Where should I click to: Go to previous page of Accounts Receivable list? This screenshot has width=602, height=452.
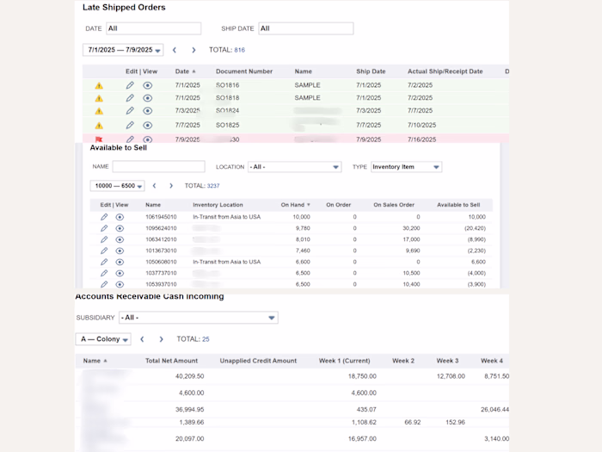(142, 339)
